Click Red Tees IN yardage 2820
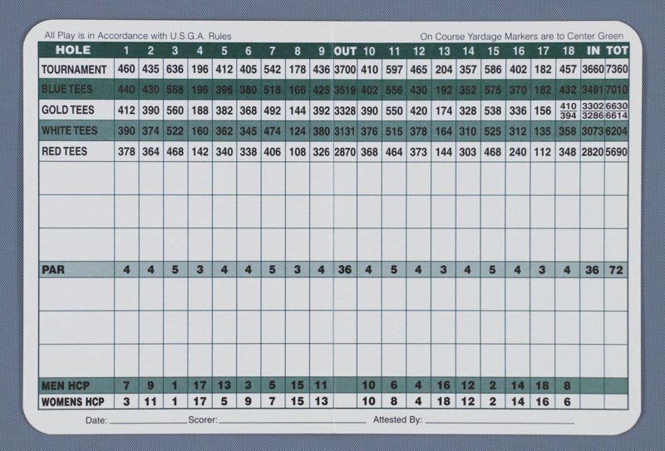665x451 pixels. [593, 152]
